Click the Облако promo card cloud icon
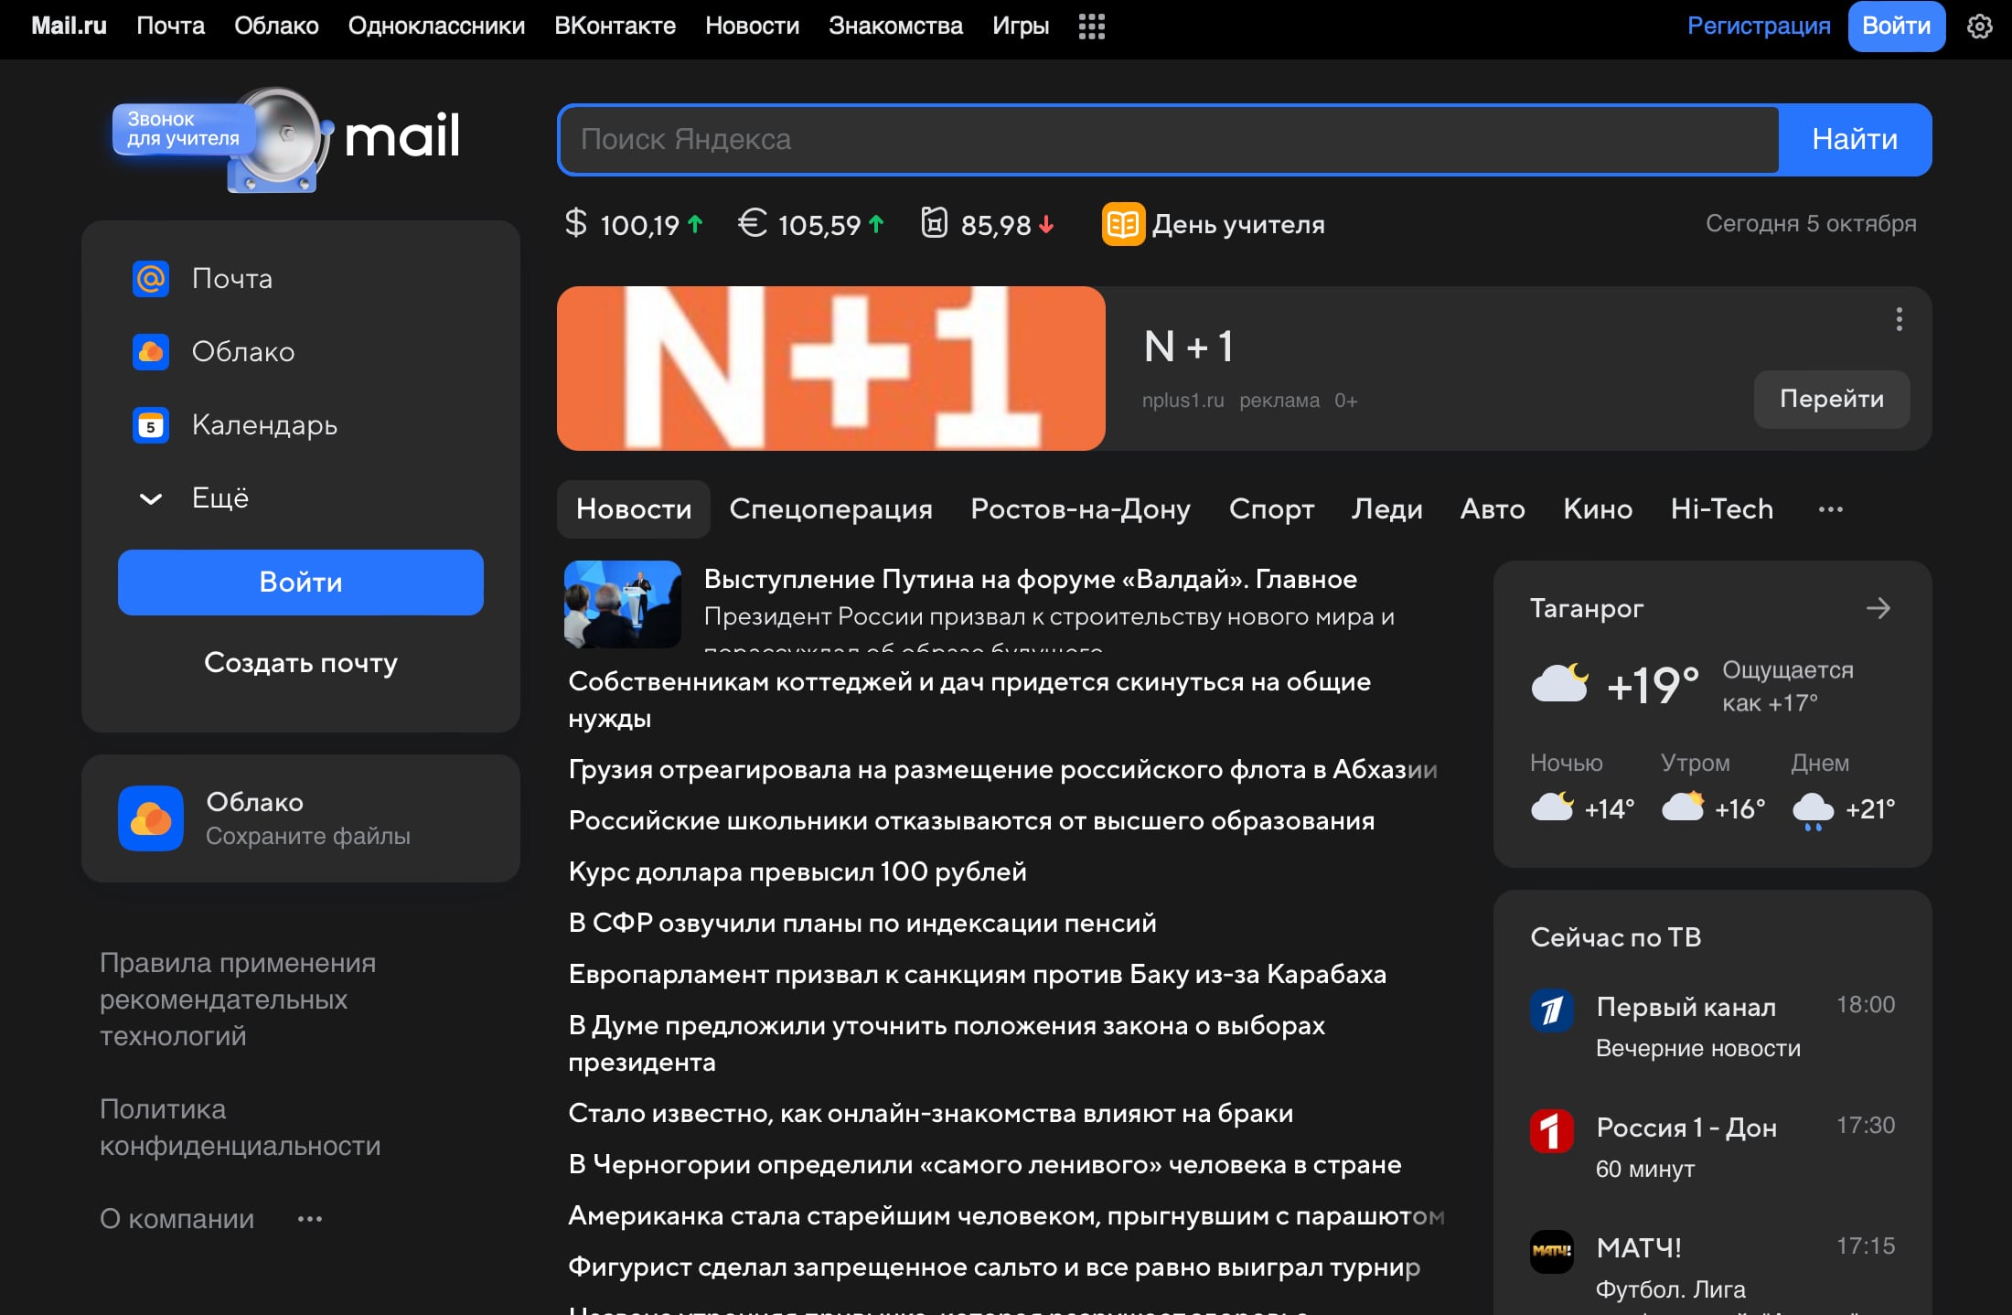 [x=151, y=818]
